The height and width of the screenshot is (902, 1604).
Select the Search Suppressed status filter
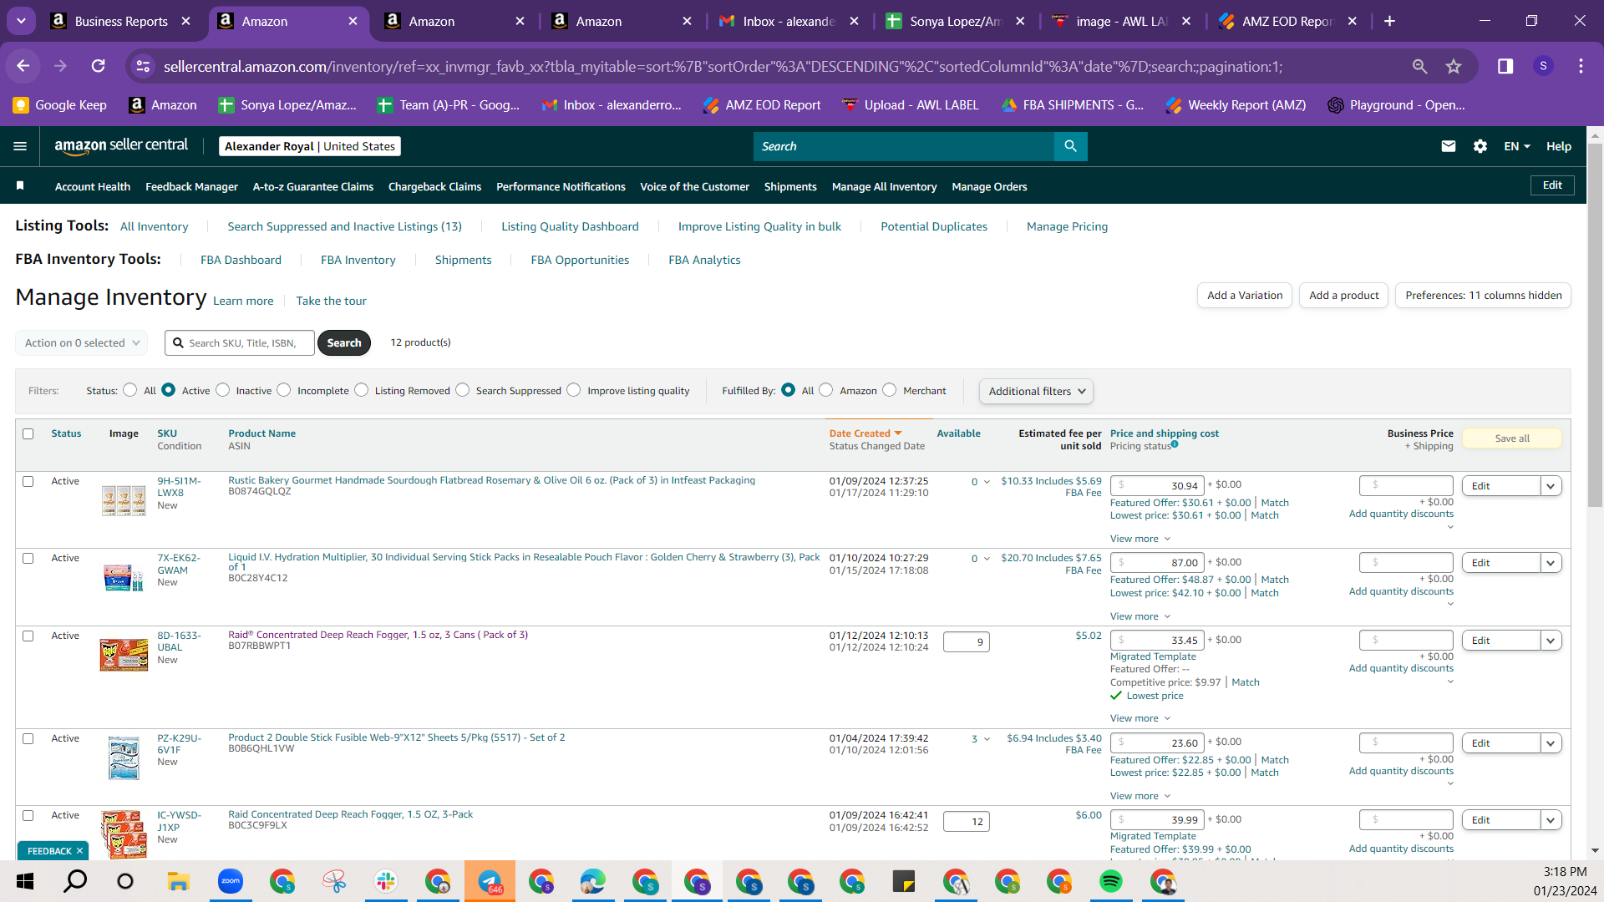463,390
